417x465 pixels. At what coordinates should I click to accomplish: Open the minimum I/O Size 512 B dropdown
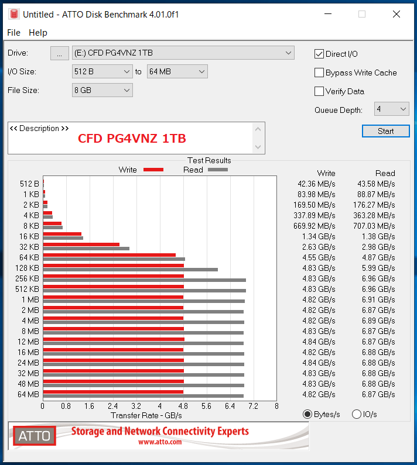coord(102,71)
